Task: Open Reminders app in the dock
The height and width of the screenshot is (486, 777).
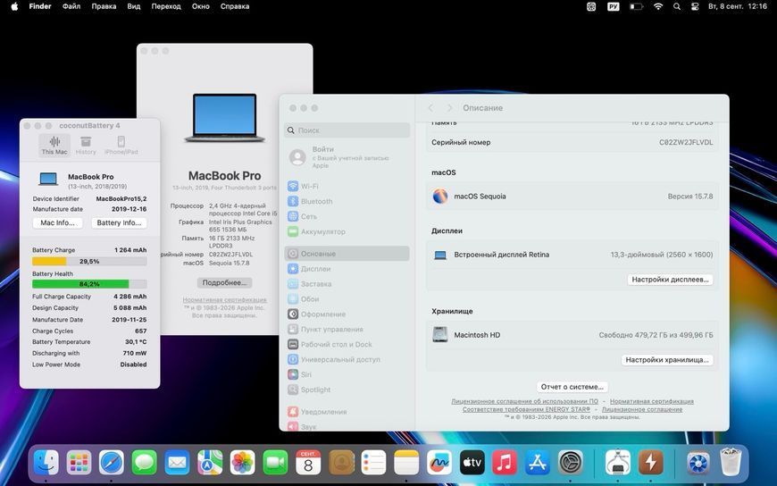Action: (373, 463)
